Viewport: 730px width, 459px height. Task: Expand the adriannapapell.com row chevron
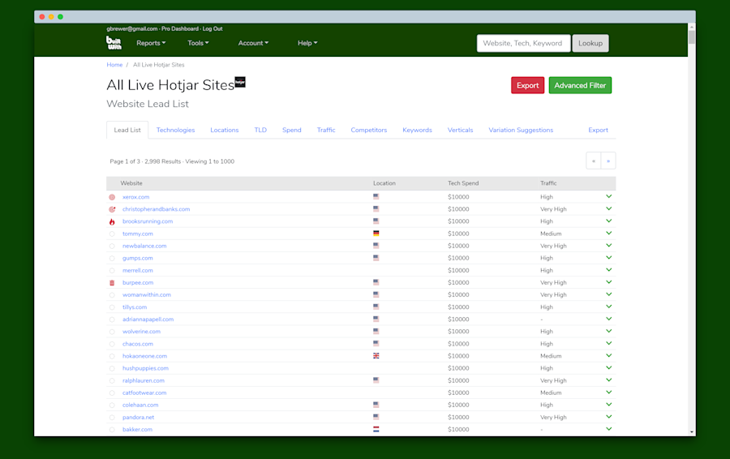608,319
